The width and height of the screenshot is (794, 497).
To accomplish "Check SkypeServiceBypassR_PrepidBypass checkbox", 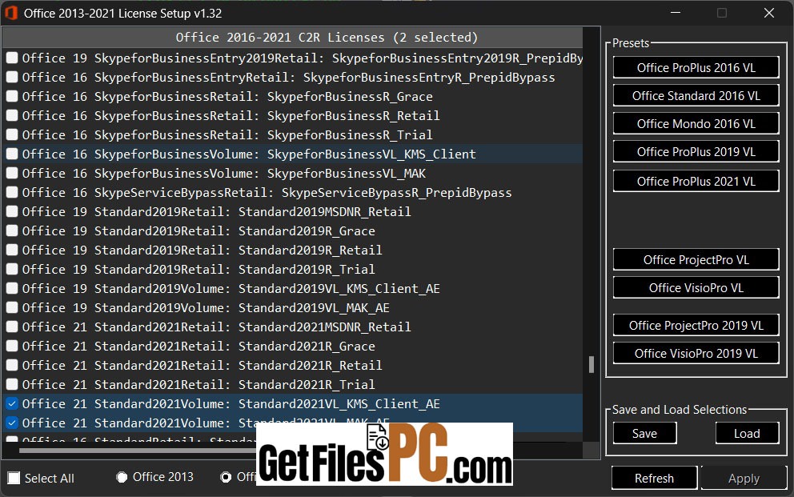I will 12,192.
